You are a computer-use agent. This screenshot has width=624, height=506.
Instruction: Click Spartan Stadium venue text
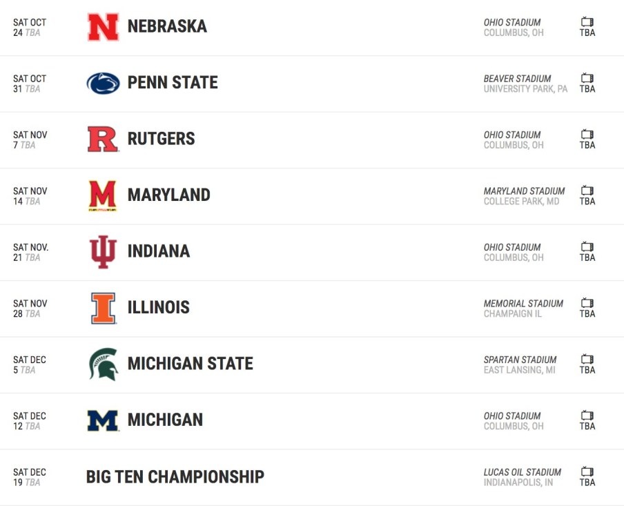pos(520,360)
